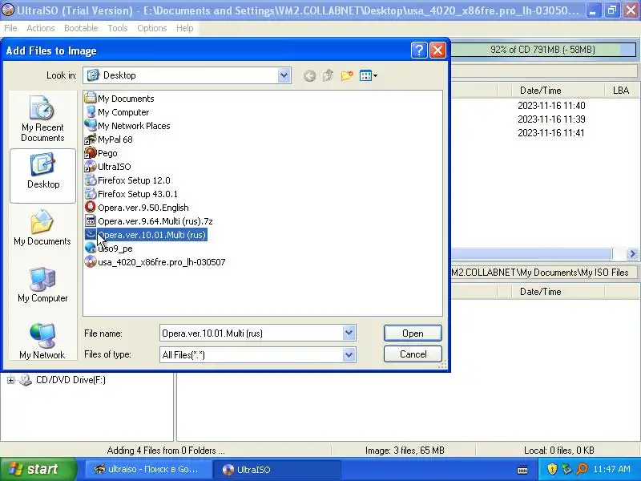Click the File name input field

252,333
